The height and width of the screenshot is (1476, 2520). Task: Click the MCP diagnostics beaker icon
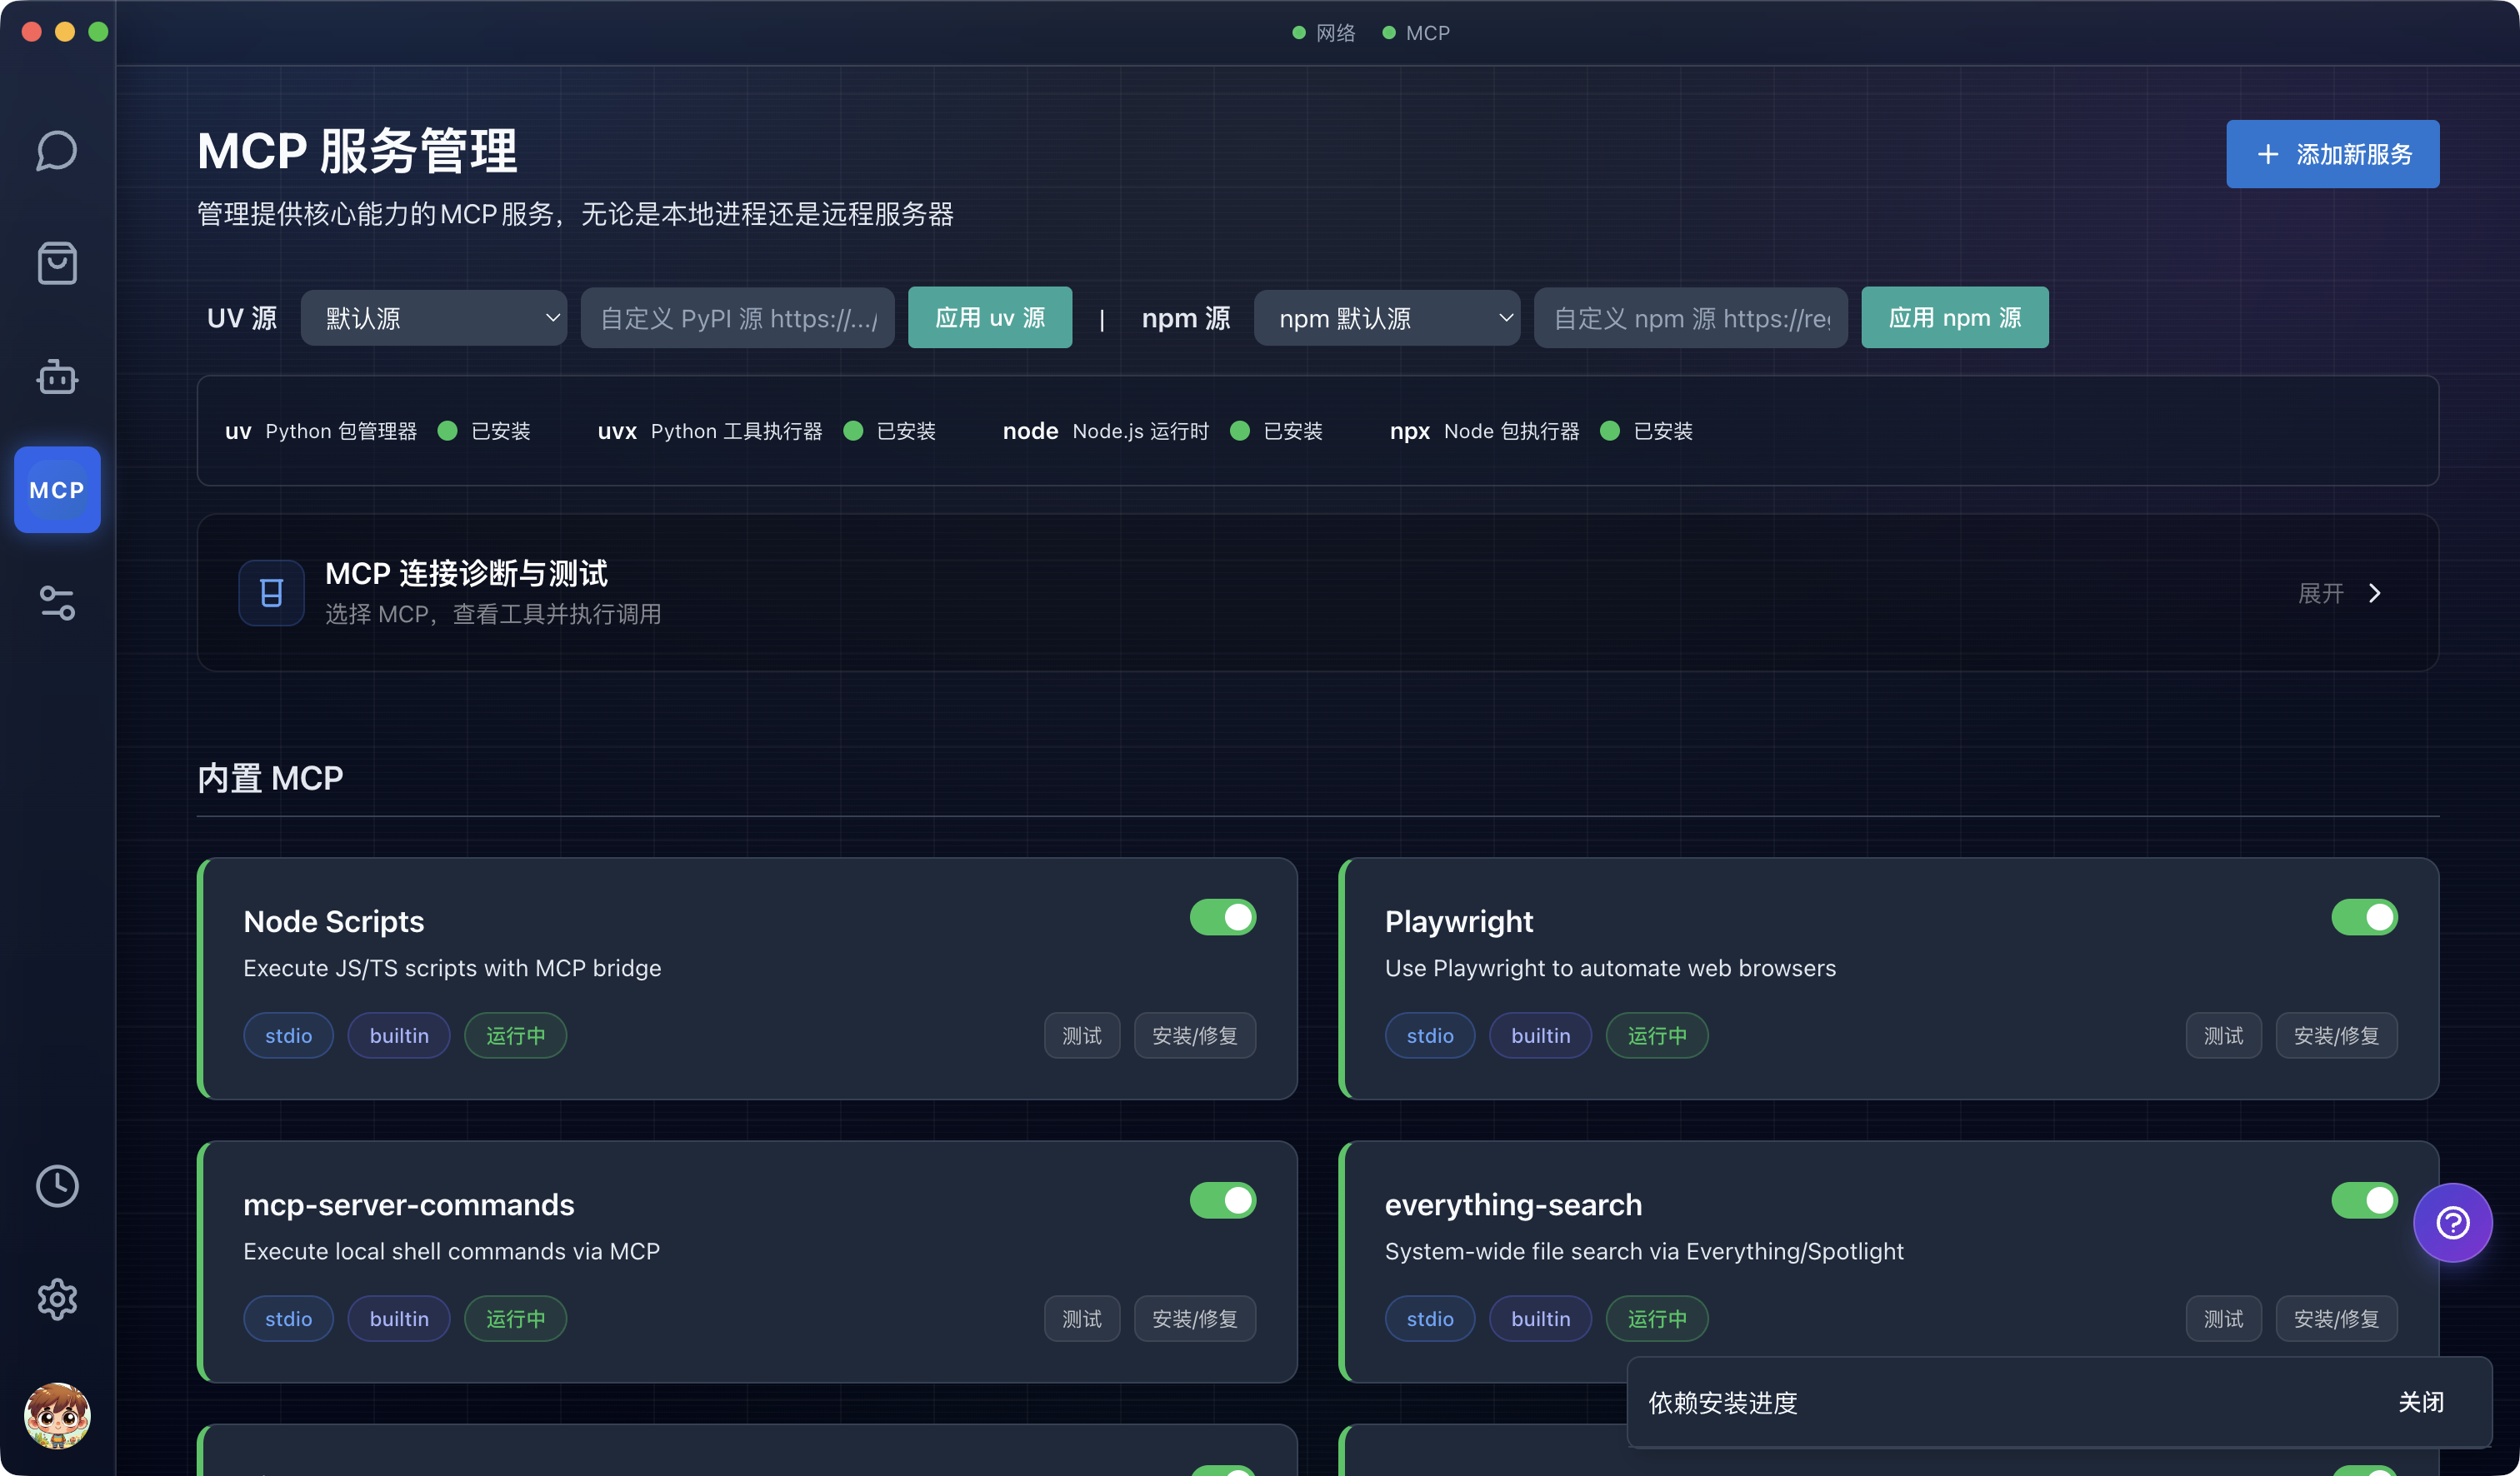pos(271,592)
